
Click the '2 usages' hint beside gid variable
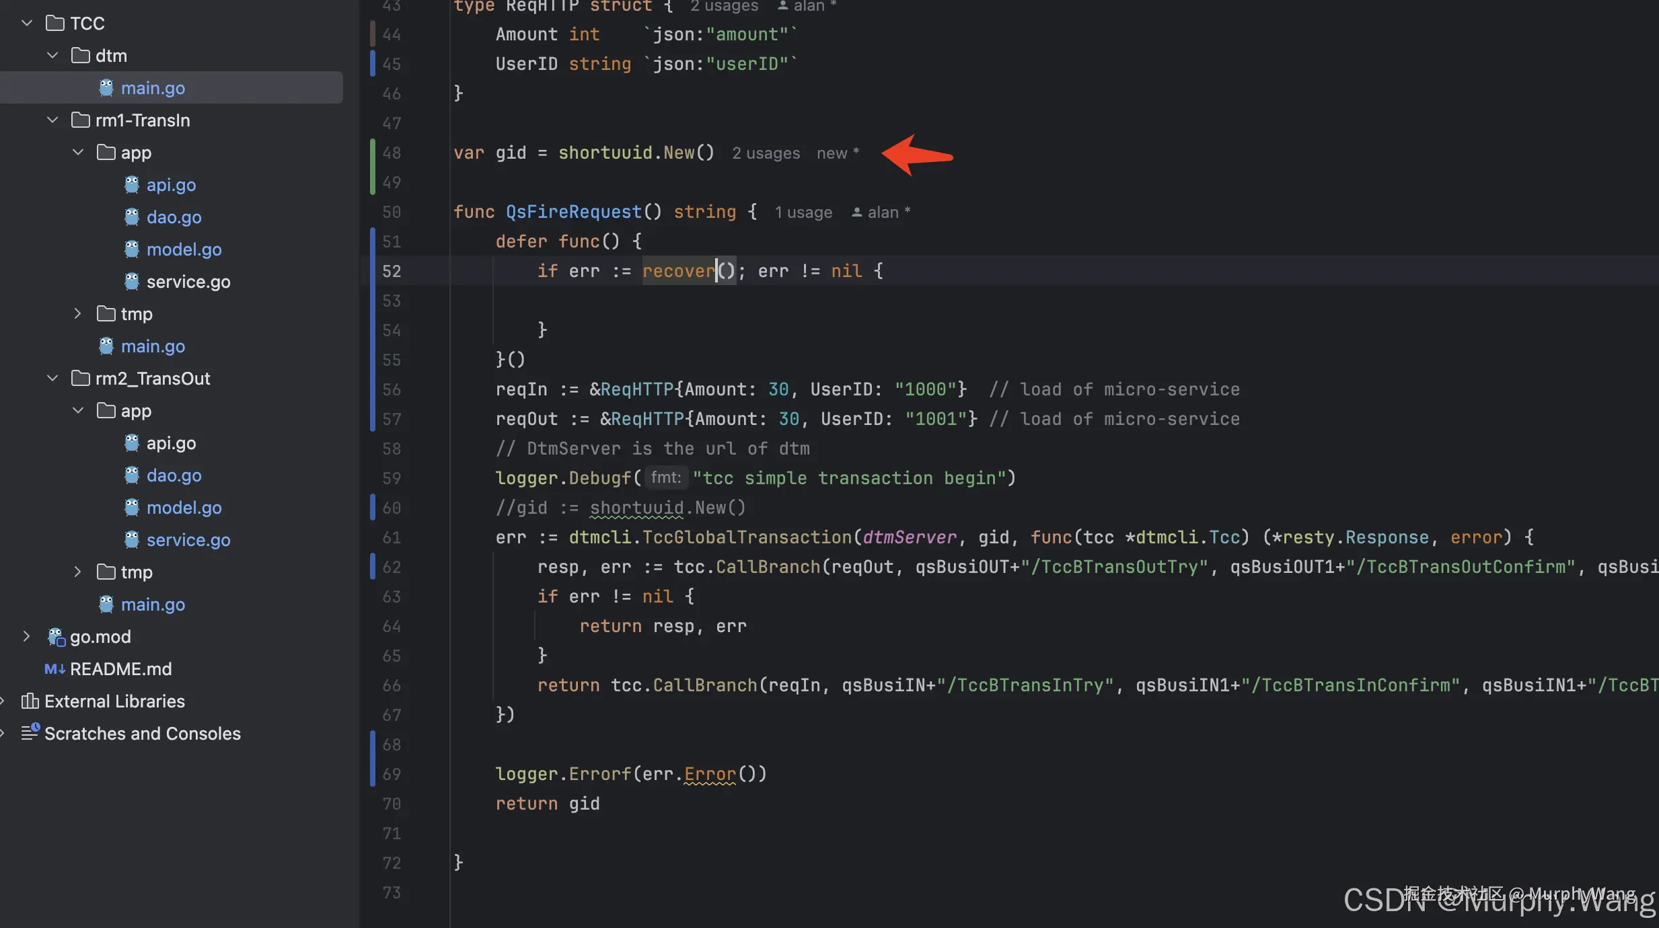coord(766,153)
